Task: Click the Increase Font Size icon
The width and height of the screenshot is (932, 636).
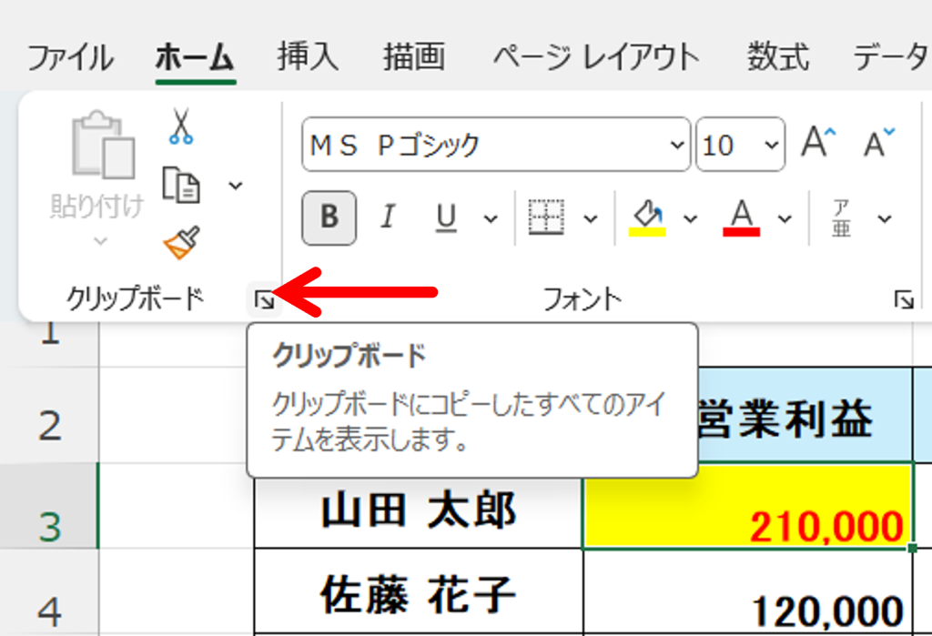Action: click(x=818, y=144)
